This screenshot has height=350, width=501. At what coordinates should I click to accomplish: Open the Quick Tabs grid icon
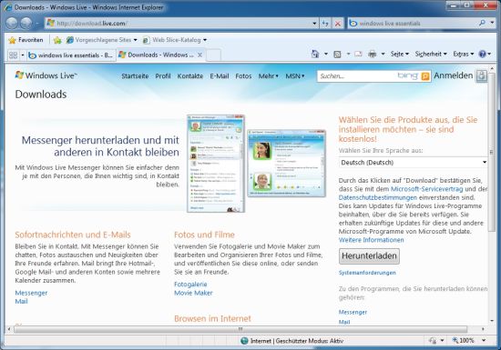[x=13, y=55]
